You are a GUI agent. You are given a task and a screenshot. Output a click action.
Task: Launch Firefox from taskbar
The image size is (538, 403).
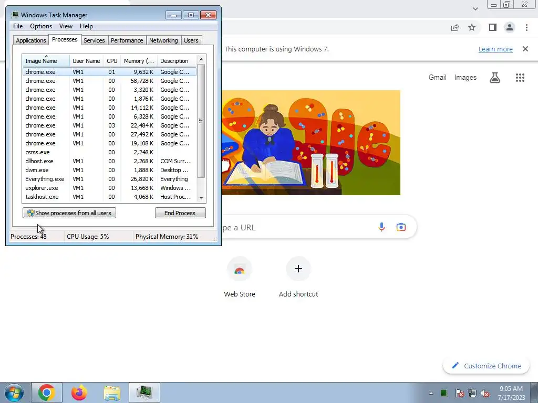tap(79, 393)
